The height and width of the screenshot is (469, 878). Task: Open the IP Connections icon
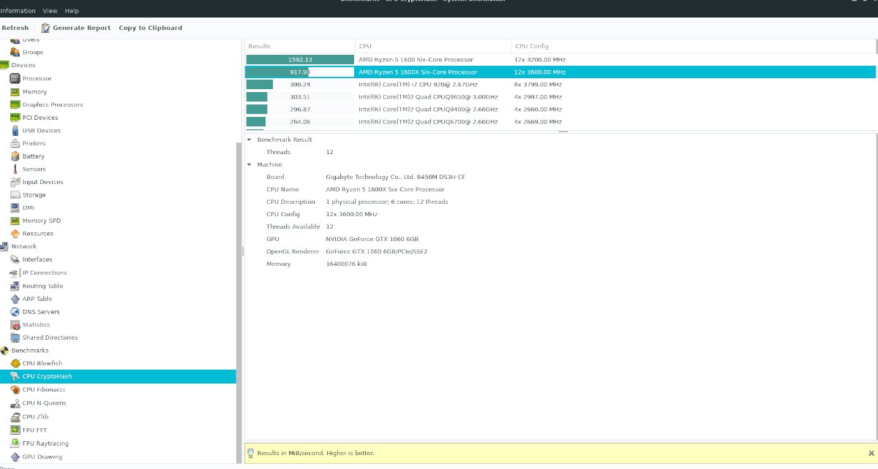pos(15,272)
